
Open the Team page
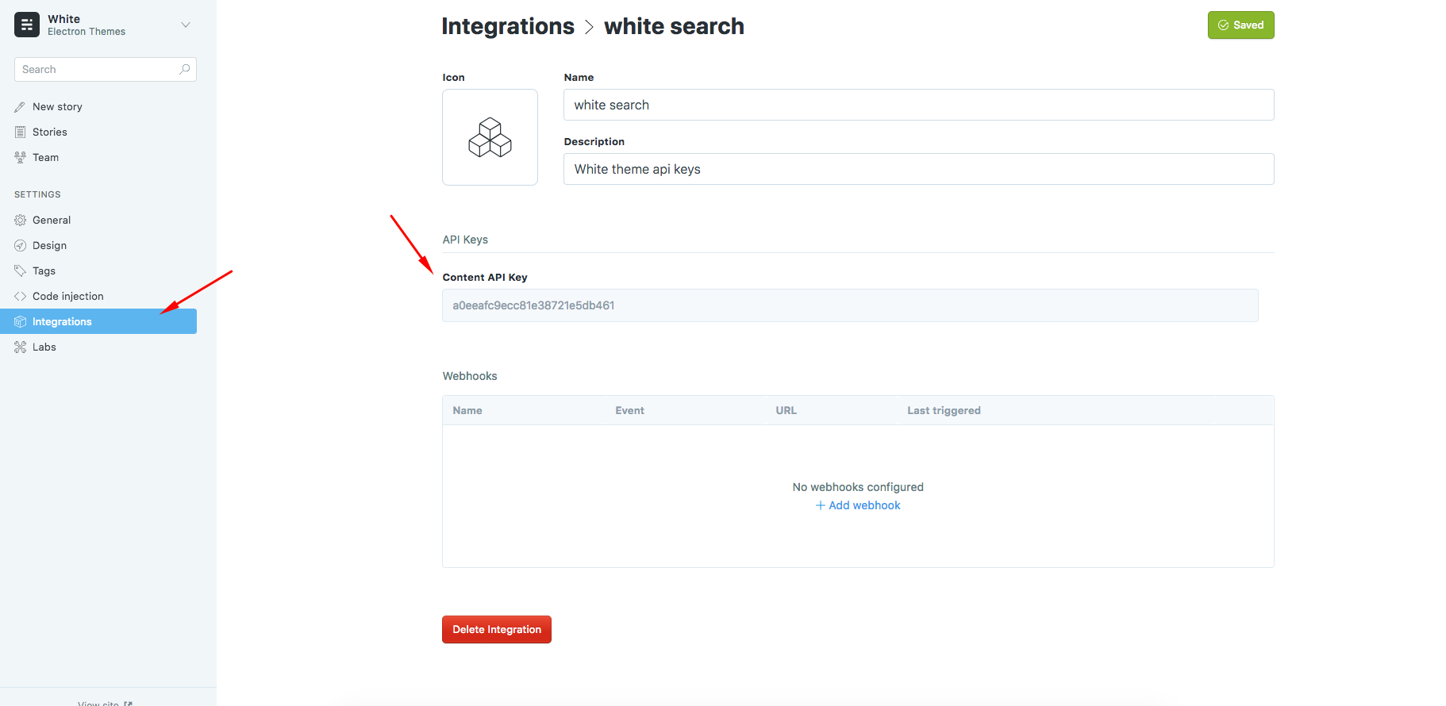point(45,158)
